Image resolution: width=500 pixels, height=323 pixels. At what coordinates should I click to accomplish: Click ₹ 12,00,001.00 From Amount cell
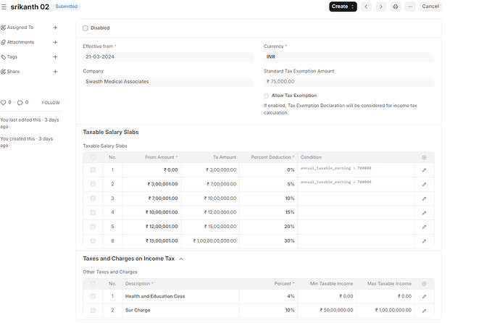pyautogui.click(x=151, y=227)
